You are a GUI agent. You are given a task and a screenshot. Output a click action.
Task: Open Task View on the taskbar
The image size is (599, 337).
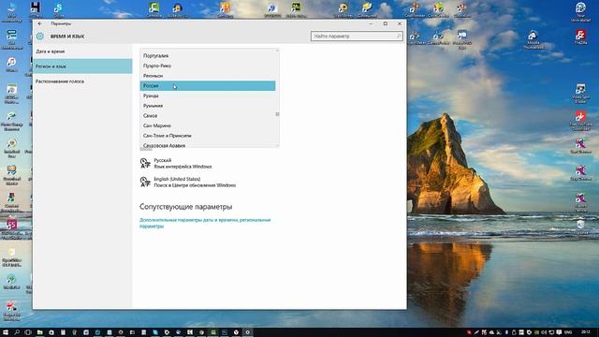[28, 332]
